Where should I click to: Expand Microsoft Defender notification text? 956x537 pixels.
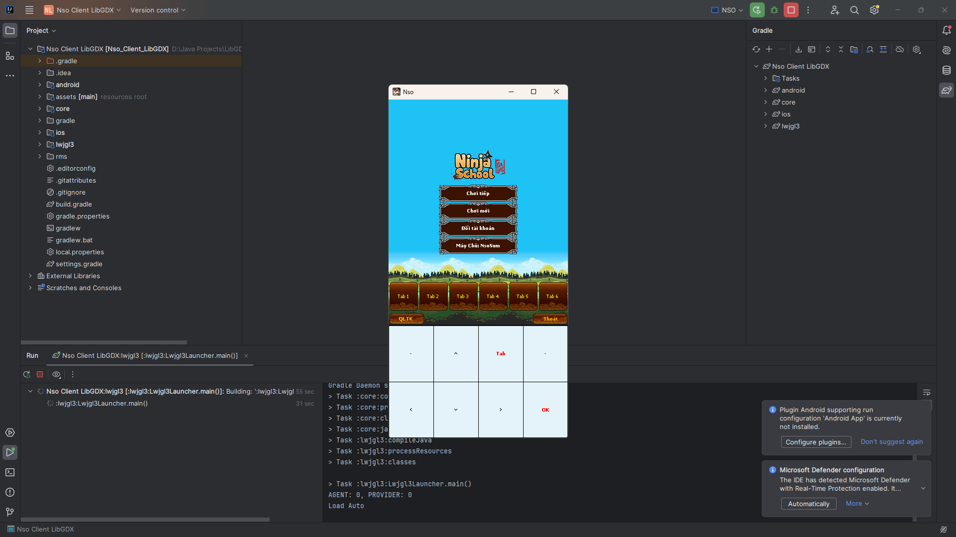point(923,488)
